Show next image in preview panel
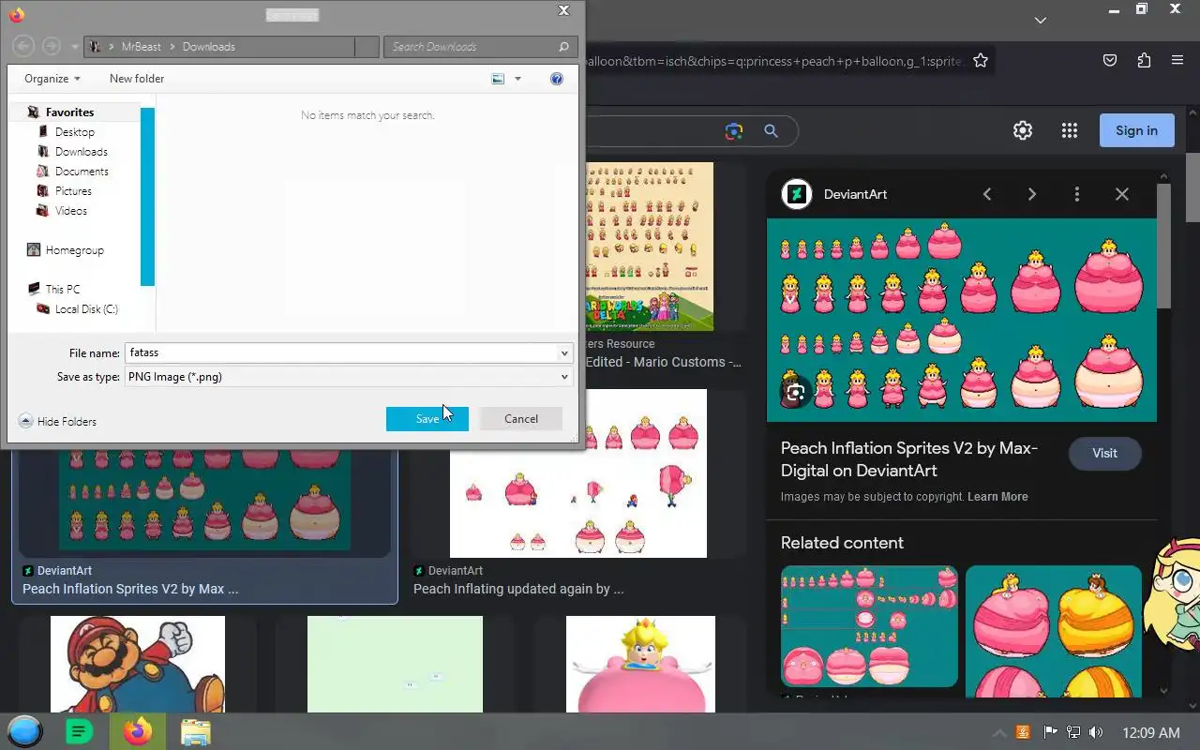The width and height of the screenshot is (1200, 750). [1032, 194]
